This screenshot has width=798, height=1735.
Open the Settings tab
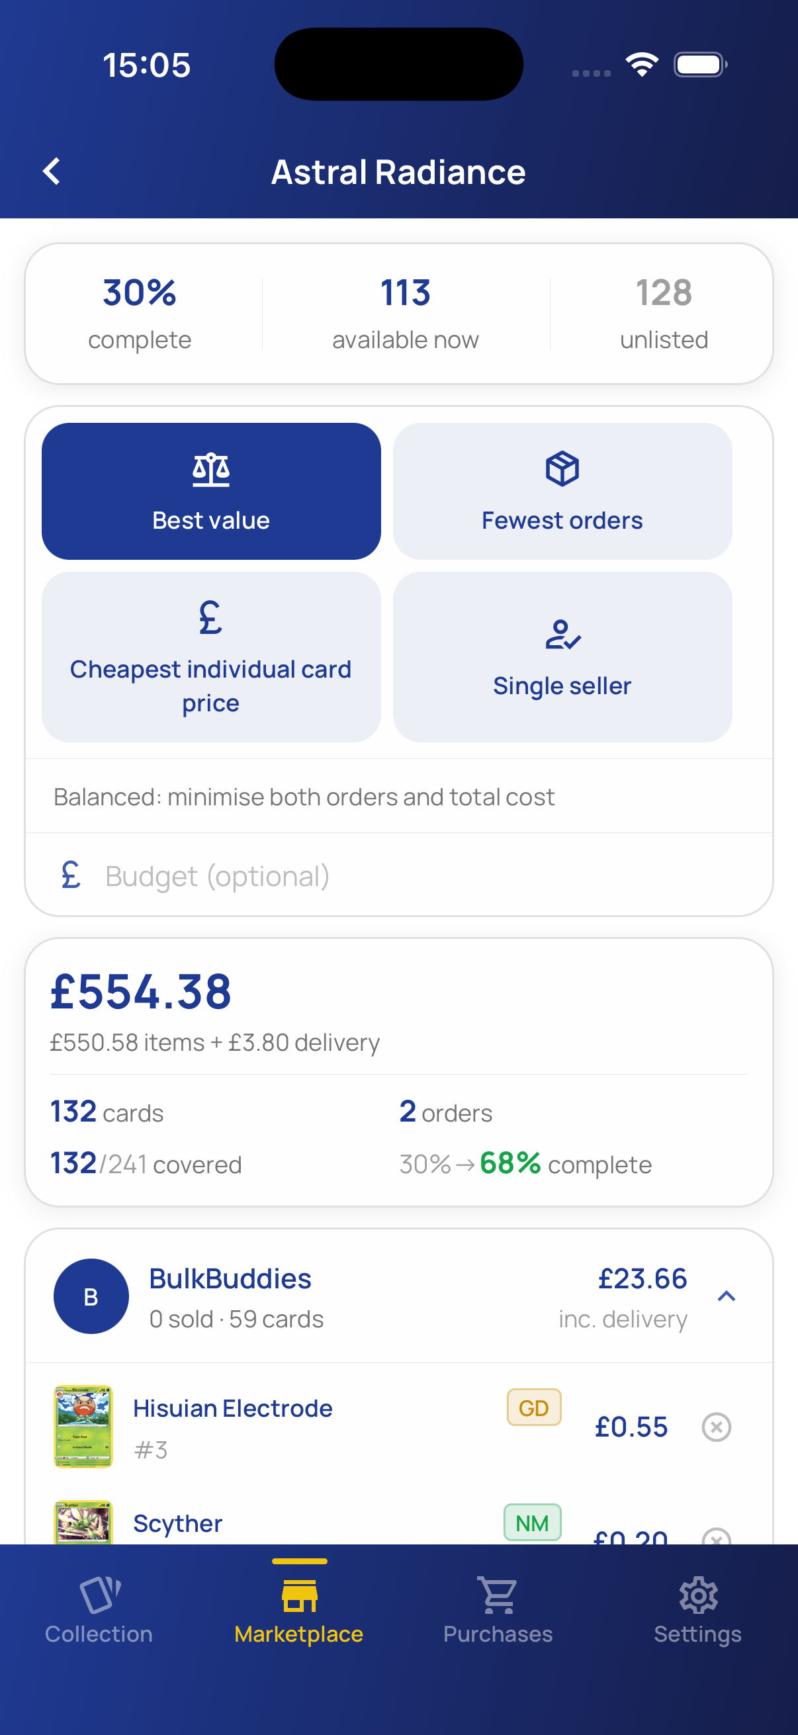point(697,1610)
